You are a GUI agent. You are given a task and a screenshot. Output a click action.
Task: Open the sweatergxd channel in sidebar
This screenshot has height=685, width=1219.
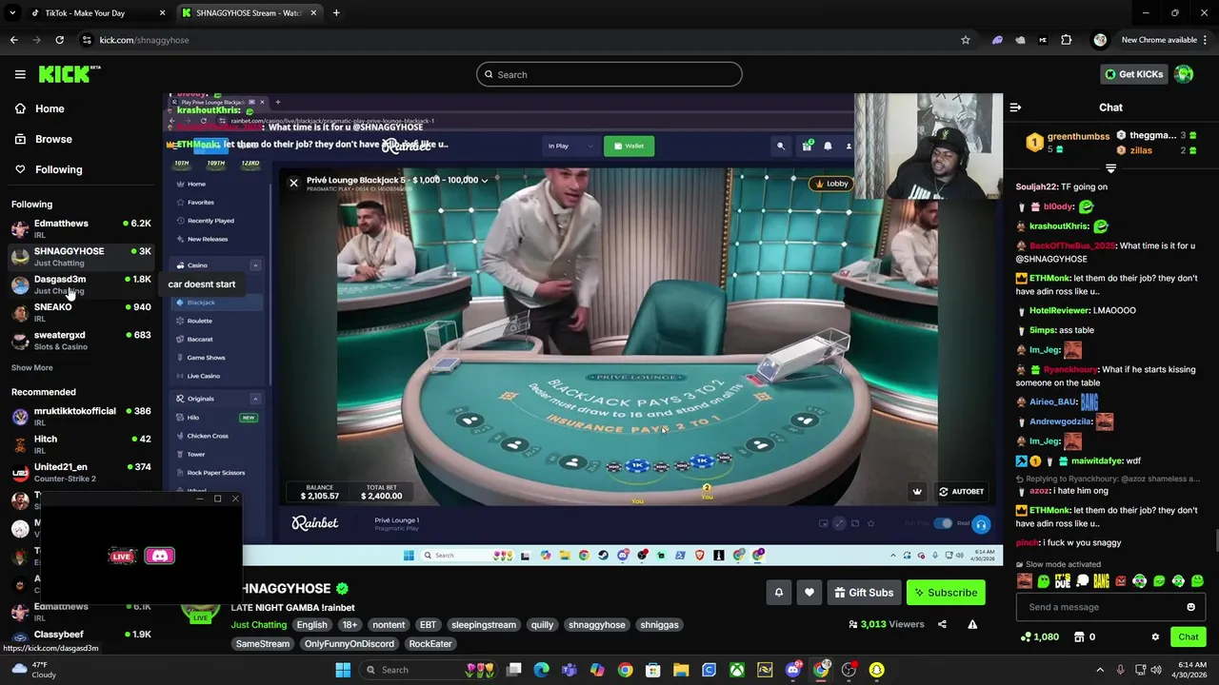pyautogui.click(x=81, y=340)
